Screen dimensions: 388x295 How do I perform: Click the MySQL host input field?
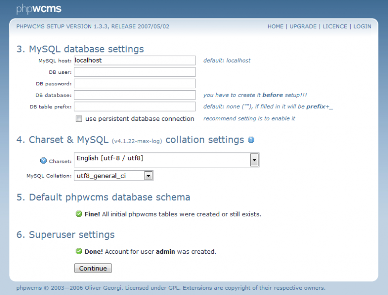[134, 61]
